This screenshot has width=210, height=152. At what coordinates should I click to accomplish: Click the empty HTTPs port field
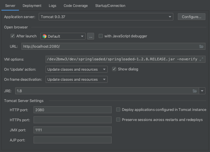coord(73,120)
